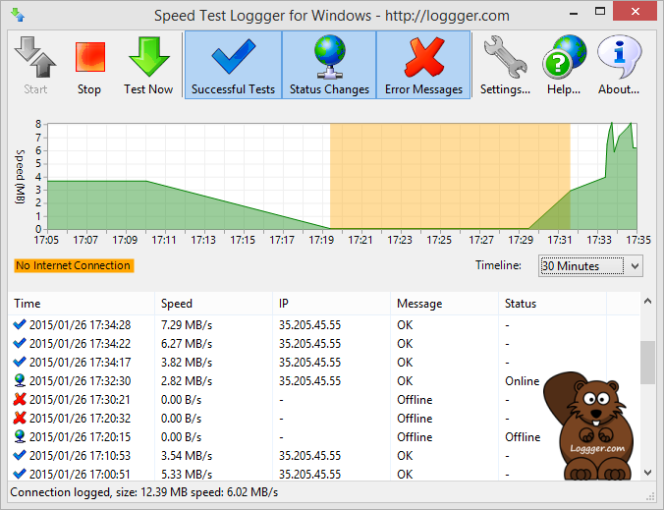Screen dimensions: 664x510
Task: Open Settings wrench icon
Action: (x=505, y=57)
